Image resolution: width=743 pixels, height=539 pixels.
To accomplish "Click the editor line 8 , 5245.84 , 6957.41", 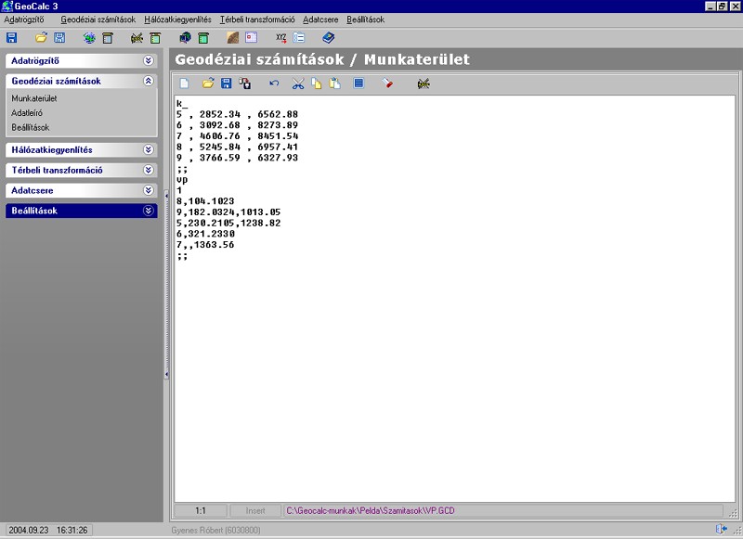I will coord(238,148).
